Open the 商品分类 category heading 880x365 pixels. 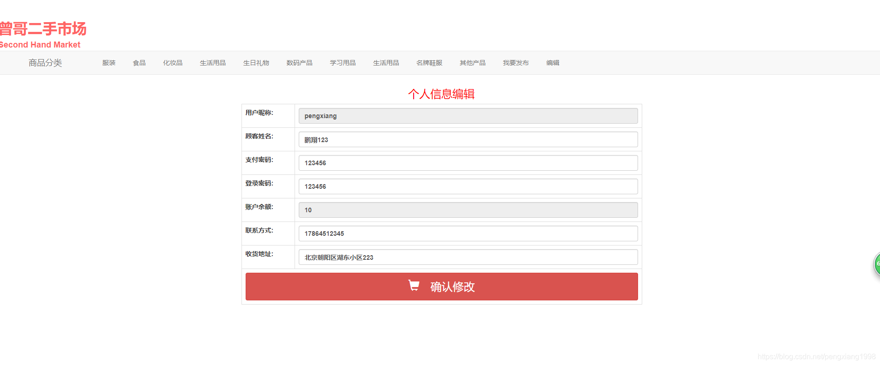tap(45, 63)
